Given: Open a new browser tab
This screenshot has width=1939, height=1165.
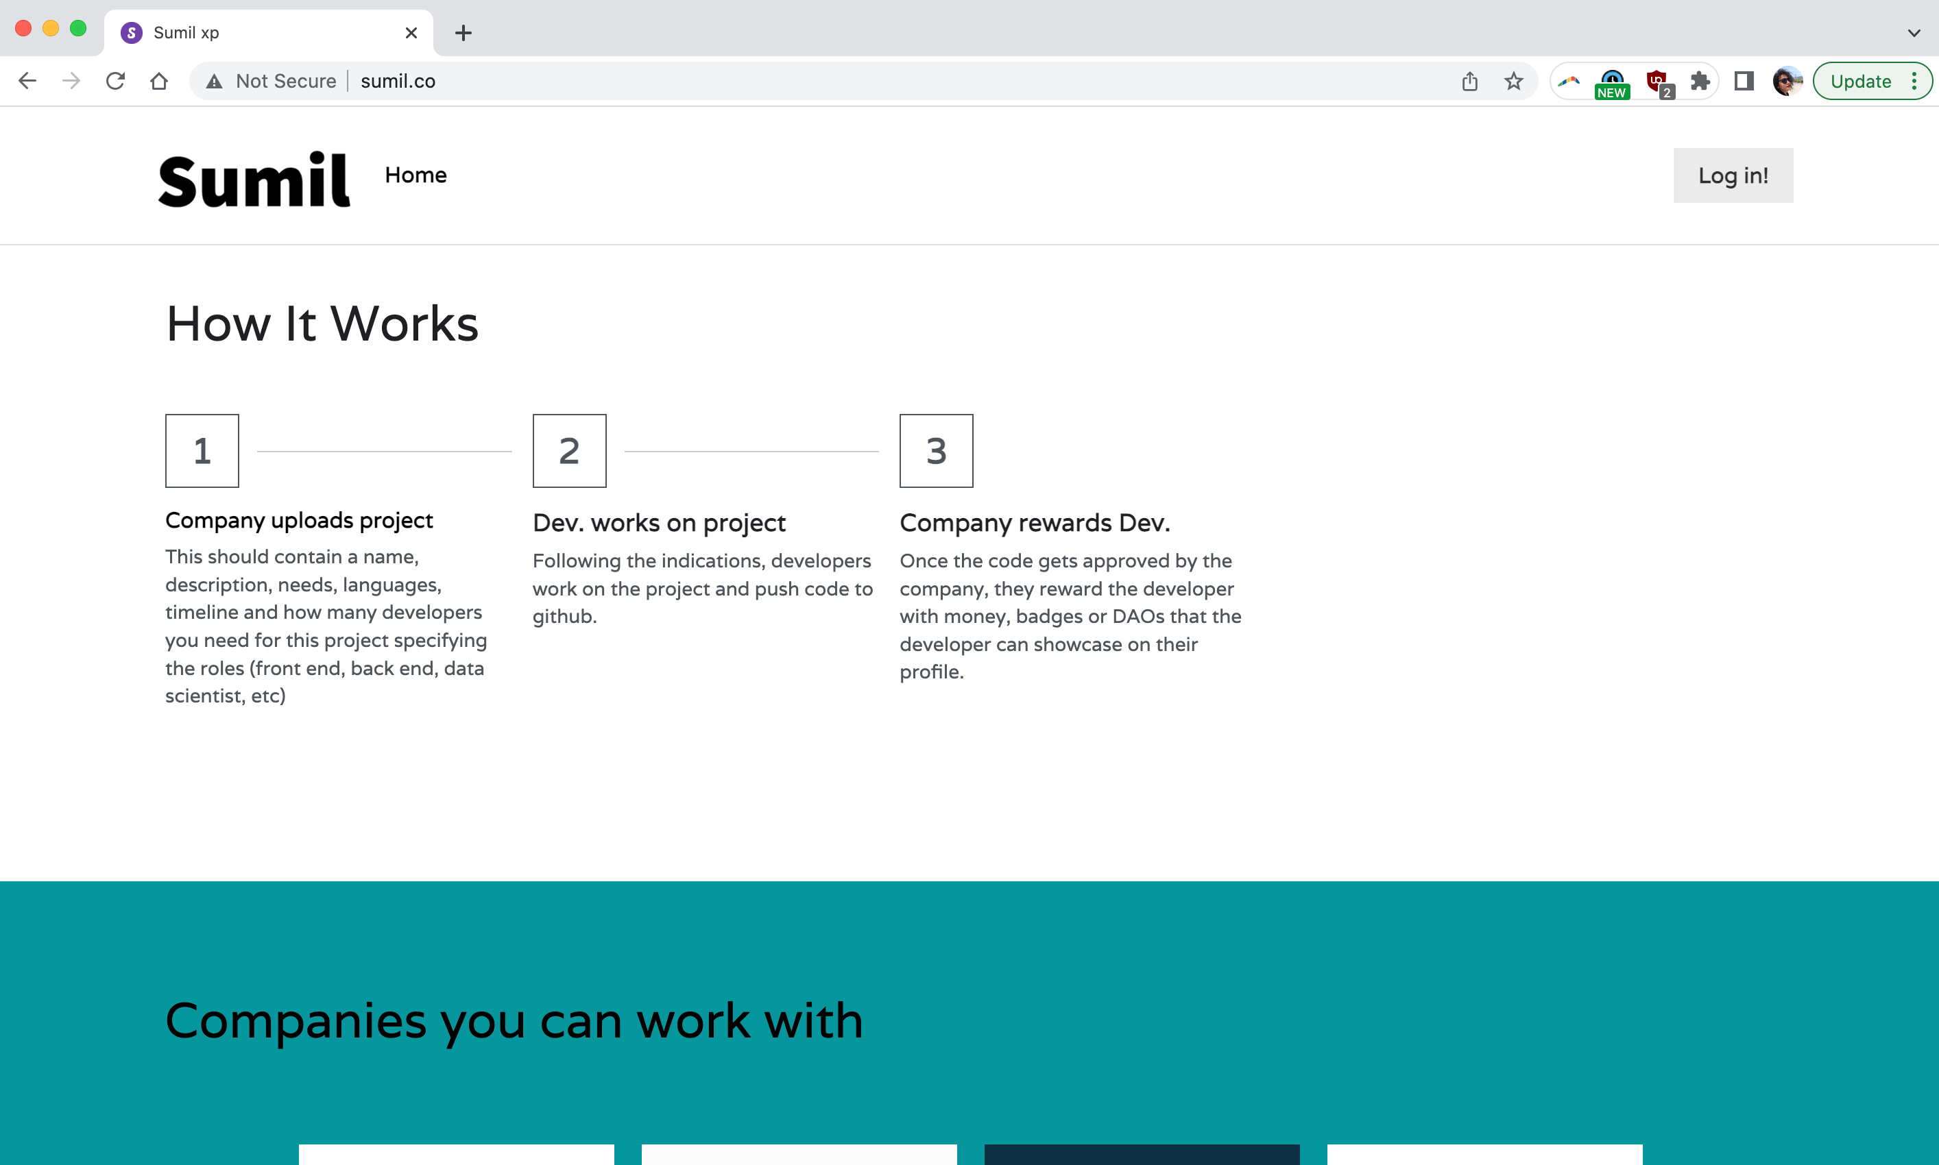Looking at the screenshot, I should tap(463, 33).
